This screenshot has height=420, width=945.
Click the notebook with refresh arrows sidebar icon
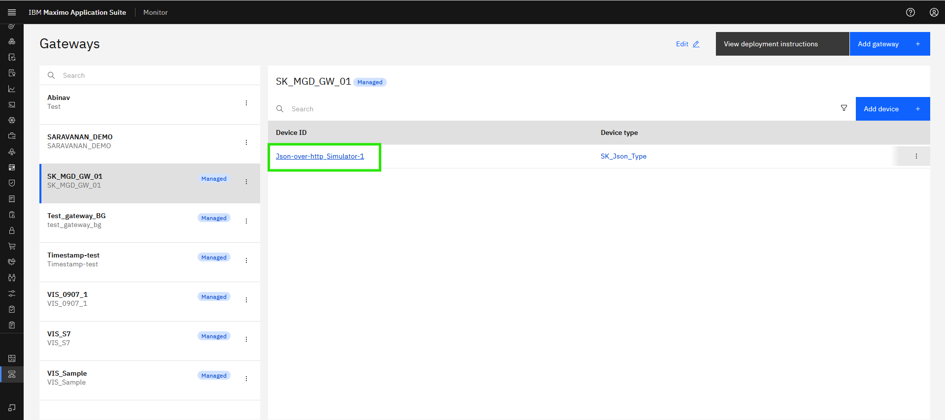(12, 57)
